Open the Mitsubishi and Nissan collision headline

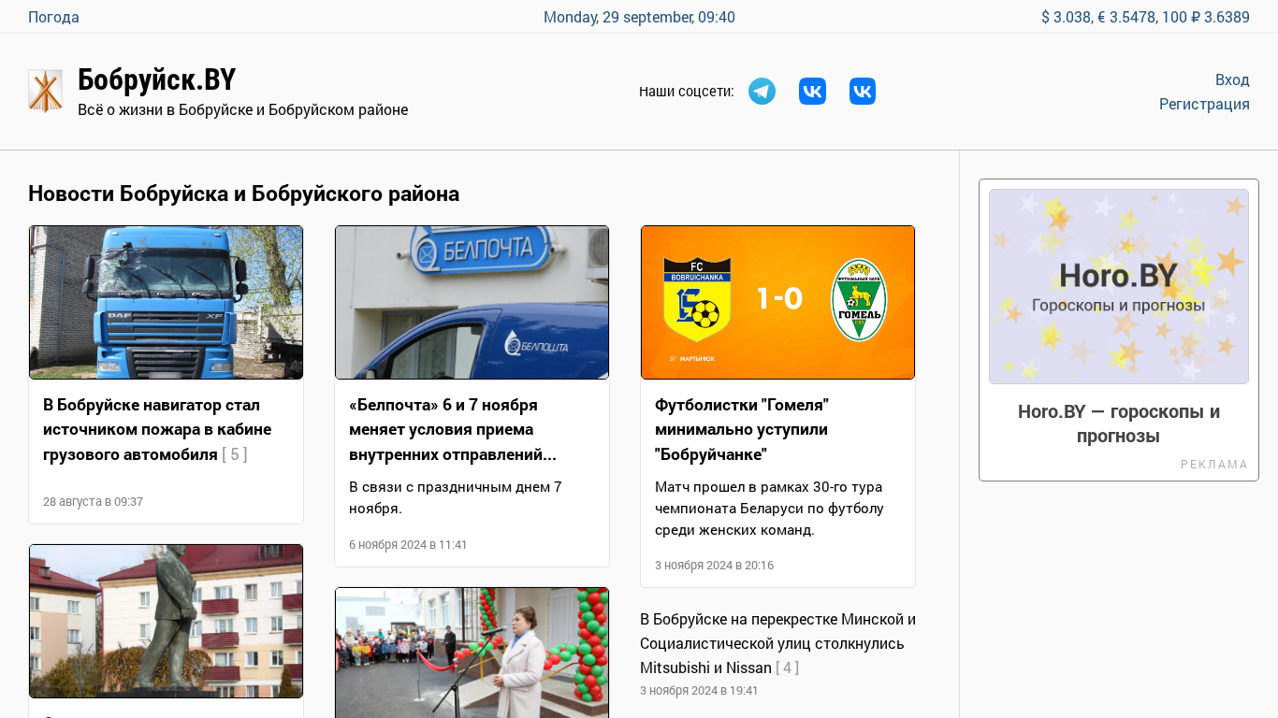click(x=777, y=643)
